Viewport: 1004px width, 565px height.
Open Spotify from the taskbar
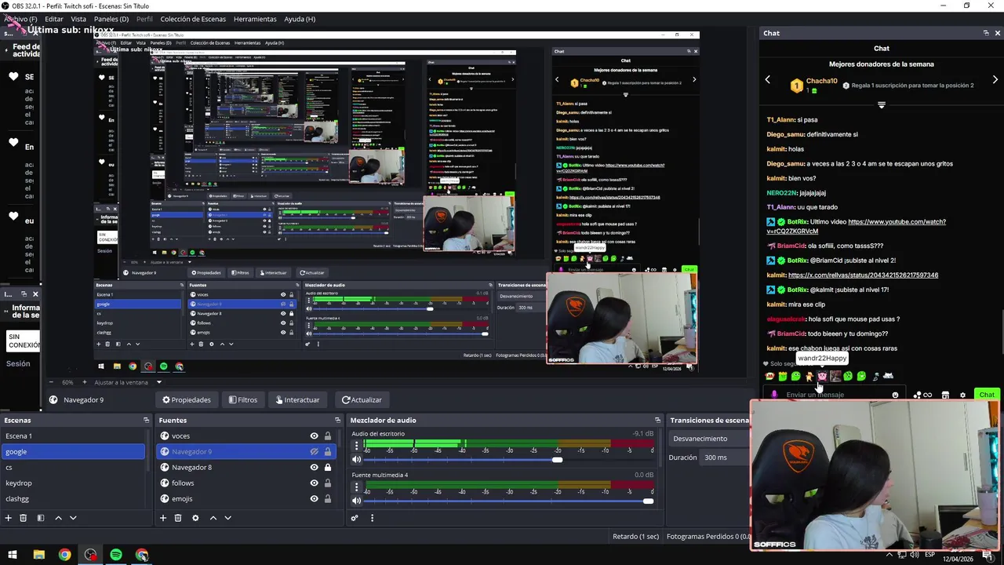[x=116, y=555]
